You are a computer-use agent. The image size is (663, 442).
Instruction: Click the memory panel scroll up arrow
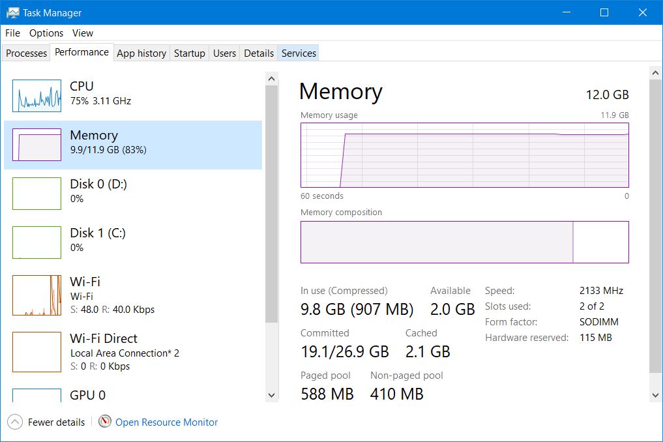pos(655,73)
